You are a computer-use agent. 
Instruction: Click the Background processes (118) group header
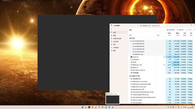coord(134,76)
